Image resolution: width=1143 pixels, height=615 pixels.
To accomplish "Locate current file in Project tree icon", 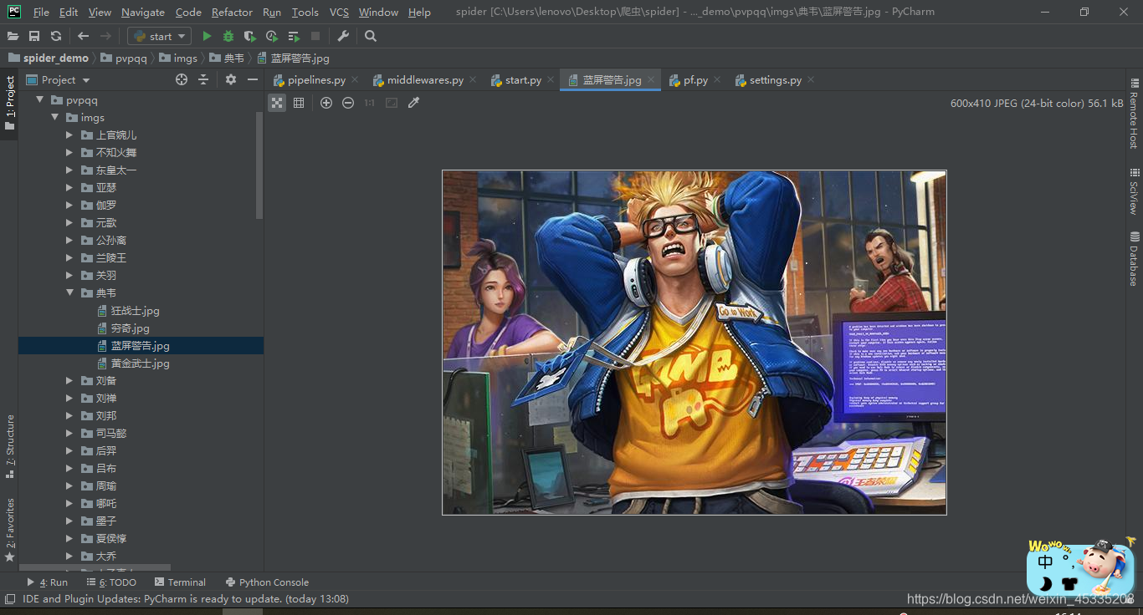I will point(182,79).
